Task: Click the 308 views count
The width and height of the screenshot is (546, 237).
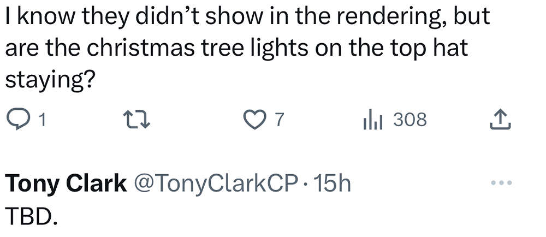Action: (410, 120)
